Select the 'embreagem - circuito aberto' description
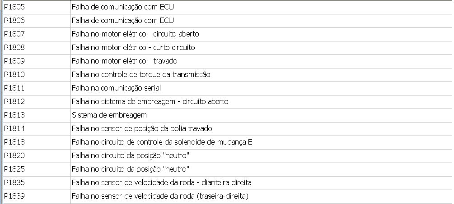Viewport: 454px width, 204px height. 150,101
